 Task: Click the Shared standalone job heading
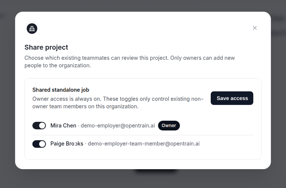[x=61, y=90]
